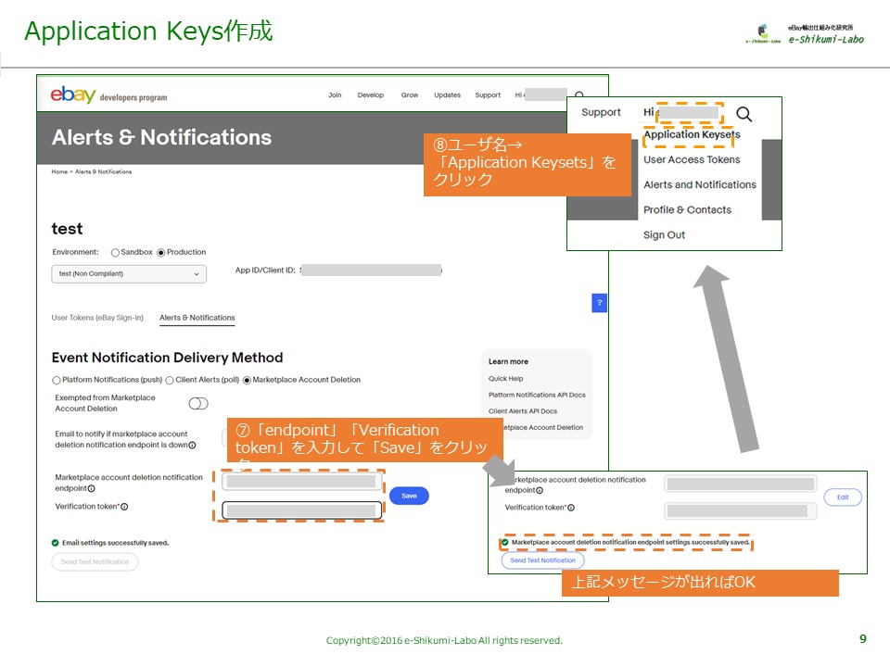
Task: Click info icon beside Verification token in main form
Action: [x=124, y=507]
